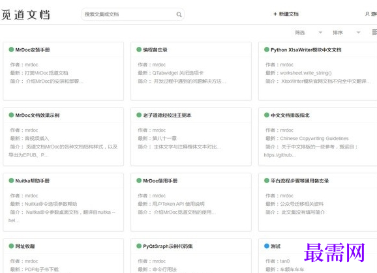The width and height of the screenshot is (377, 273).
Task: Open the 网址收藏 collection
Action: pyautogui.click(x=25, y=246)
